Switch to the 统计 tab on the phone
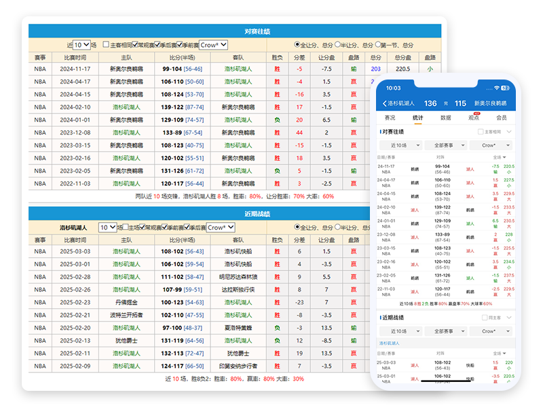The image size is (543, 418). (x=418, y=118)
